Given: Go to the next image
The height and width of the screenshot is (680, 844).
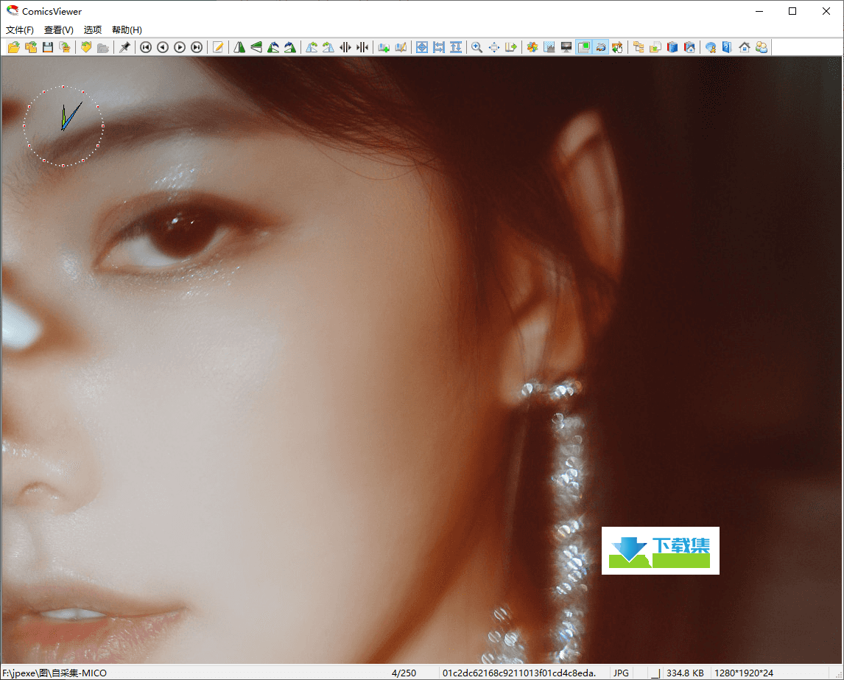Looking at the screenshot, I should [180, 47].
